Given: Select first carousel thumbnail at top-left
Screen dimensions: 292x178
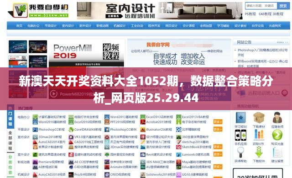Looking at the screenshot, I should click(x=18, y=47).
